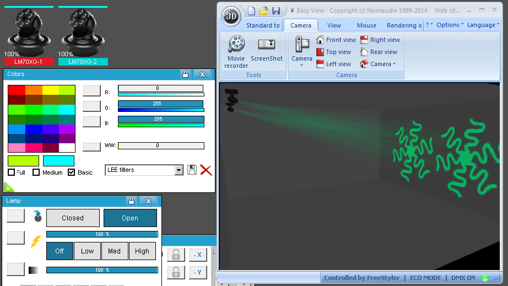Open the Standard to tab
Screen dimensions: 508x286
point(263,25)
